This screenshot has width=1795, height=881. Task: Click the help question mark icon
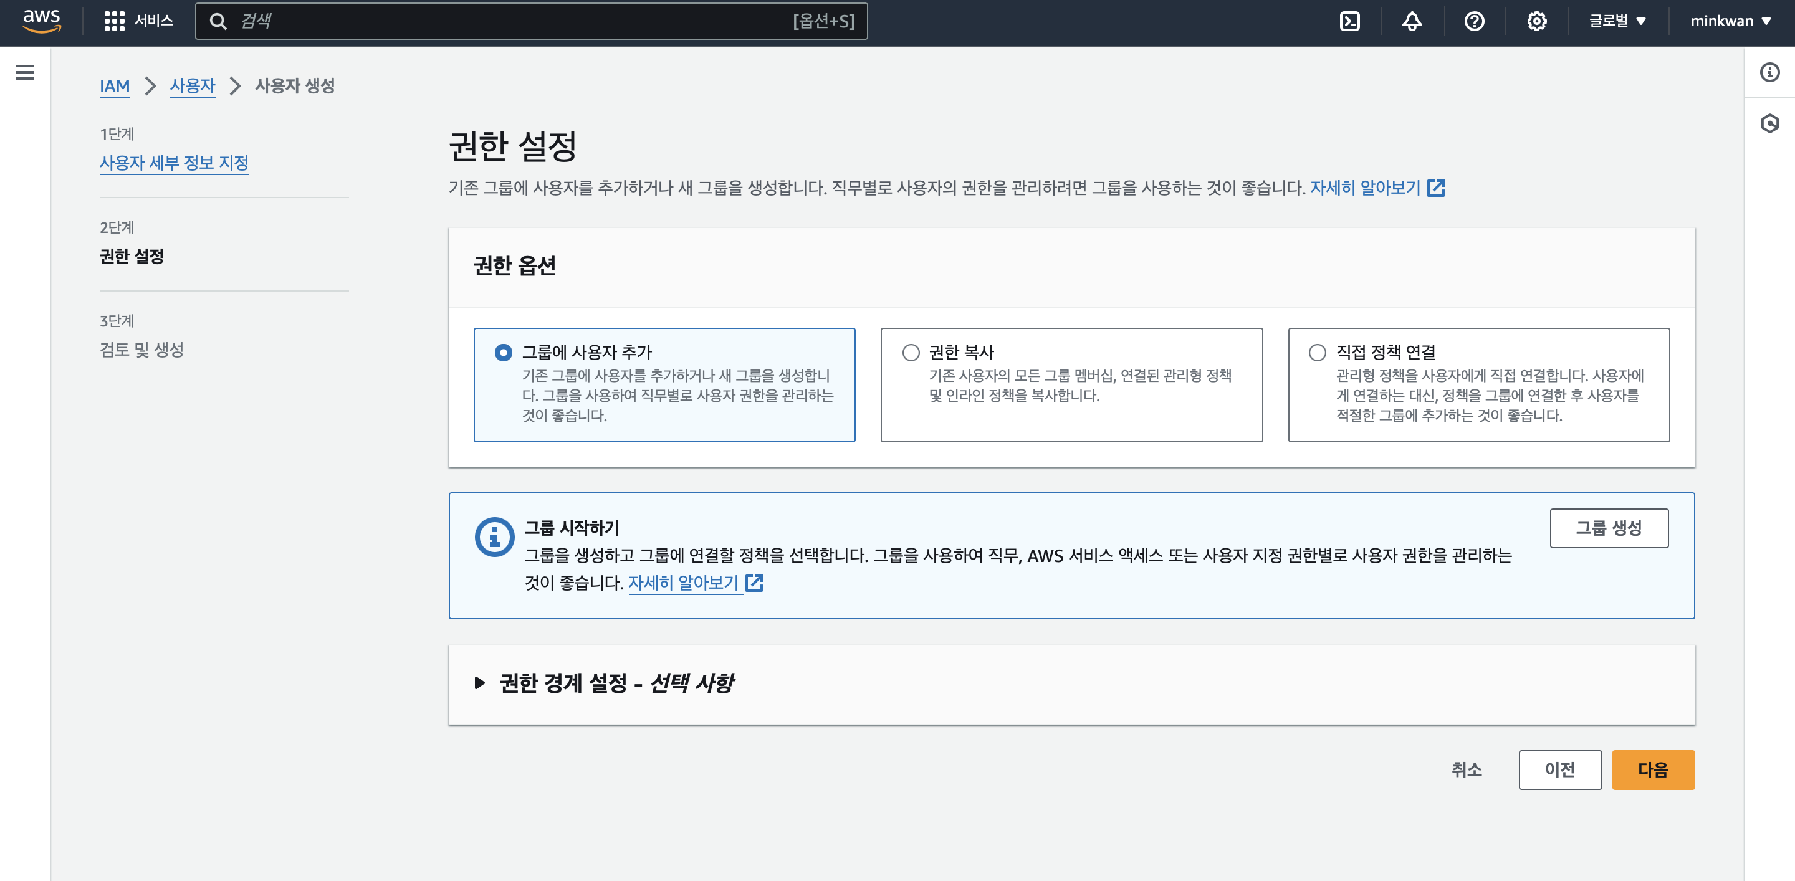(x=1474, y=21)
